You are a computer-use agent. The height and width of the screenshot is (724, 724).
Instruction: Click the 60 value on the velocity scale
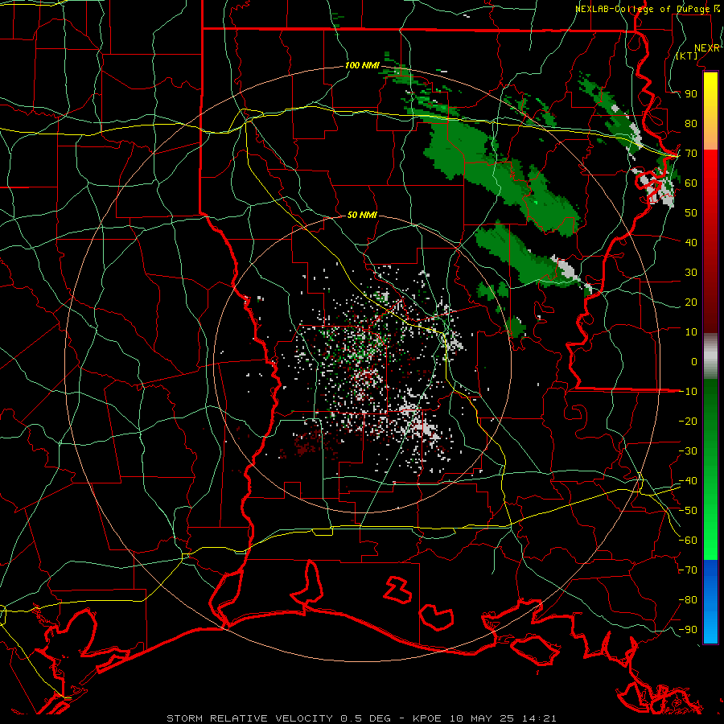691,183
